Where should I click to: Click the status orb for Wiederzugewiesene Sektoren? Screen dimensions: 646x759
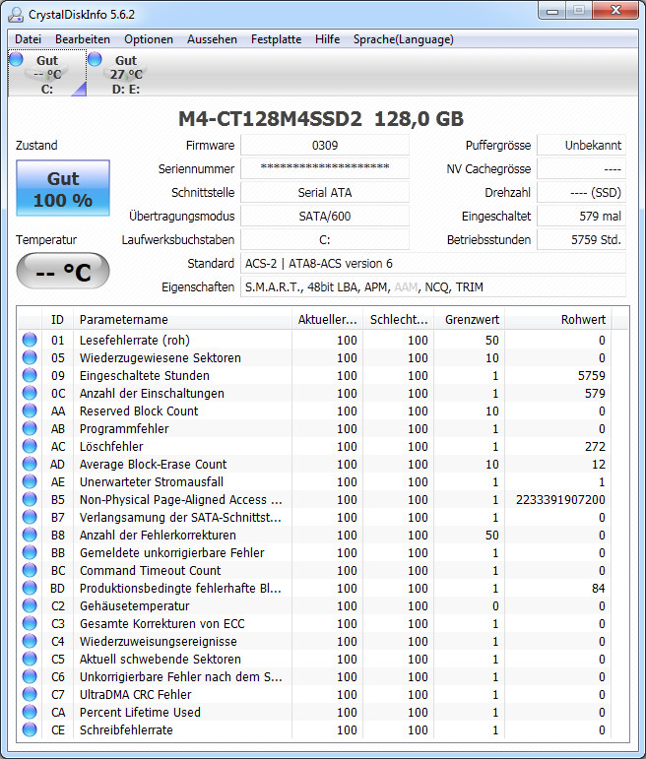click(x=30, y=357)
